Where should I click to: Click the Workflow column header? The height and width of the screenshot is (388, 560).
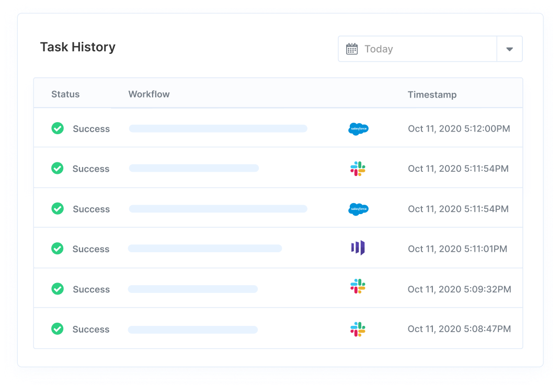click(148, 94)
